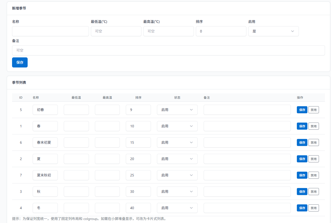
Task: Click the 备注 input in the new season form
Action: pyautogui.click(x=168, y=50)
